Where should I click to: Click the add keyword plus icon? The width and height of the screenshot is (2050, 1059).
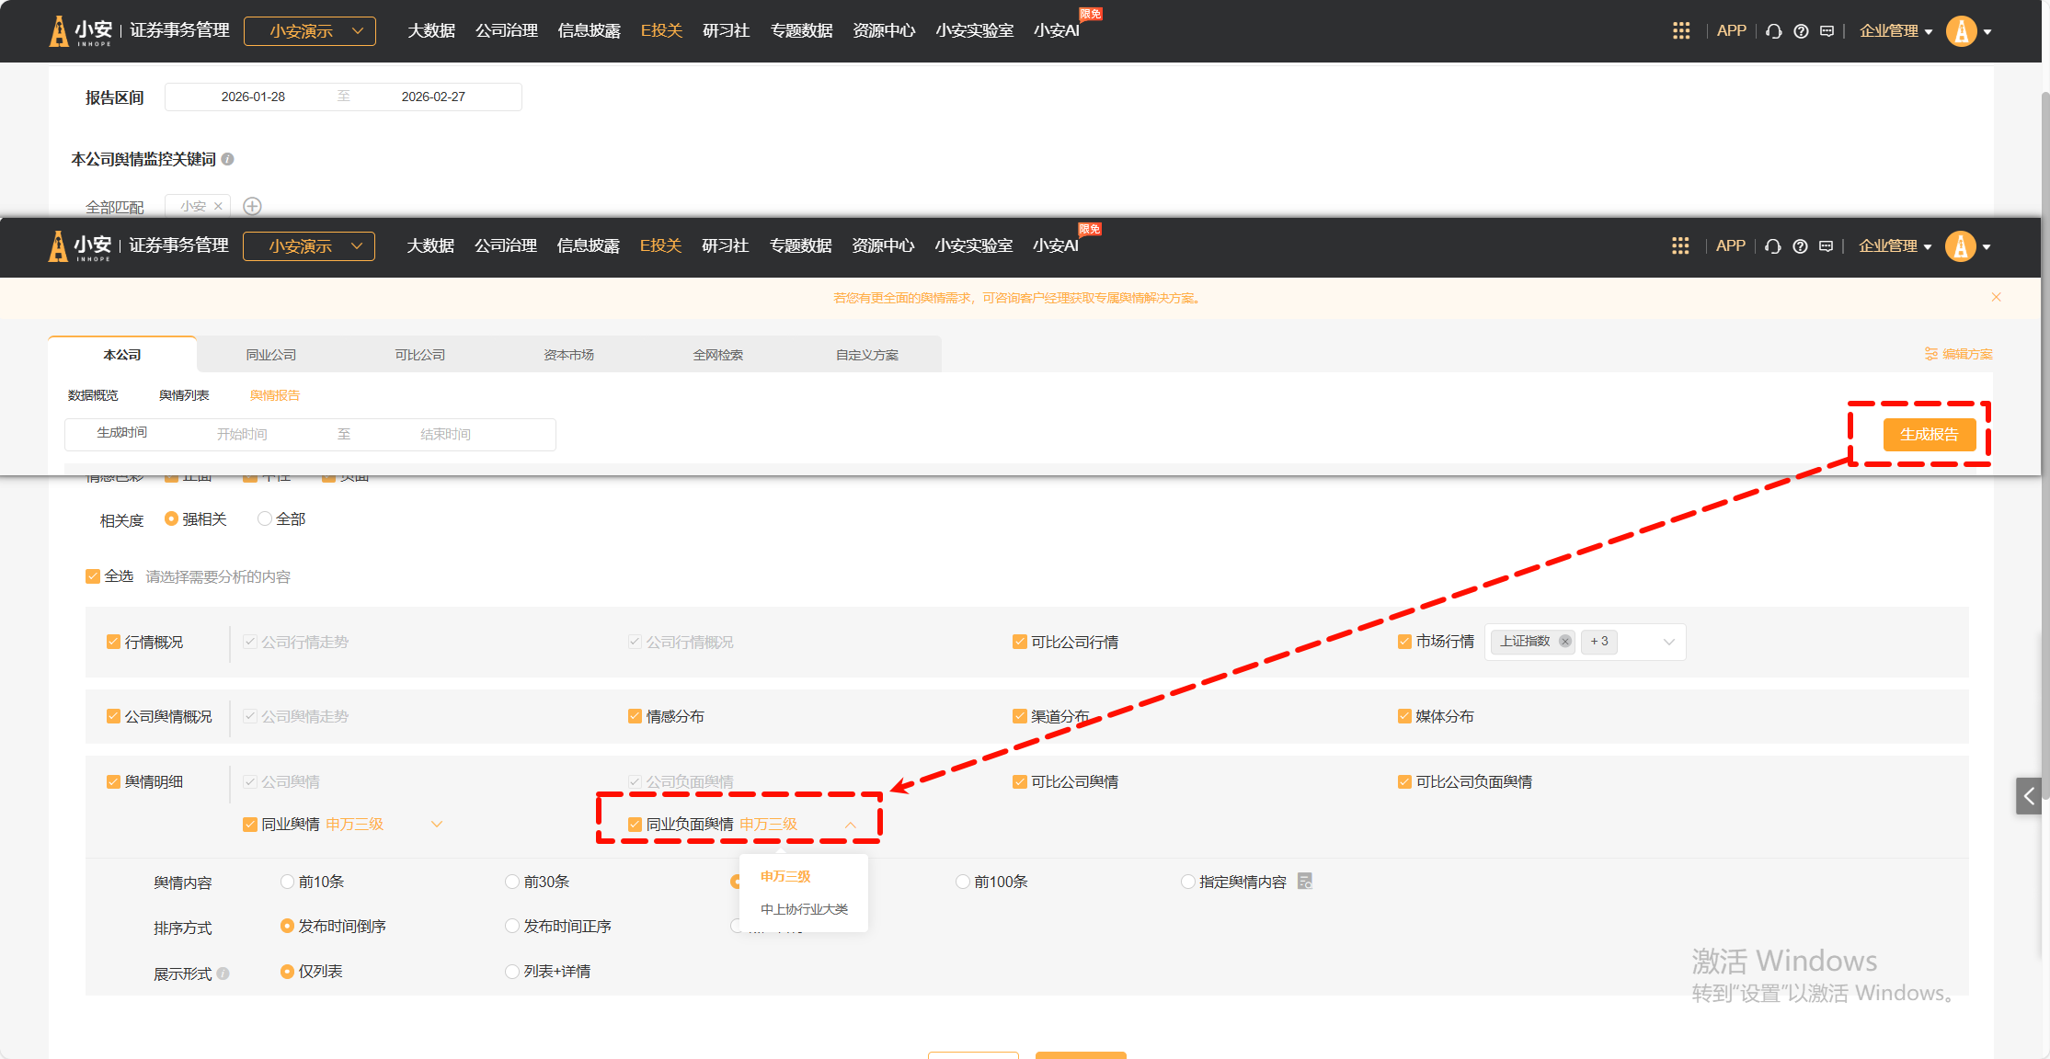(x=252, y=206)
